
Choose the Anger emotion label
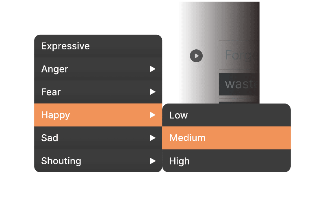(x=55, y=69)
